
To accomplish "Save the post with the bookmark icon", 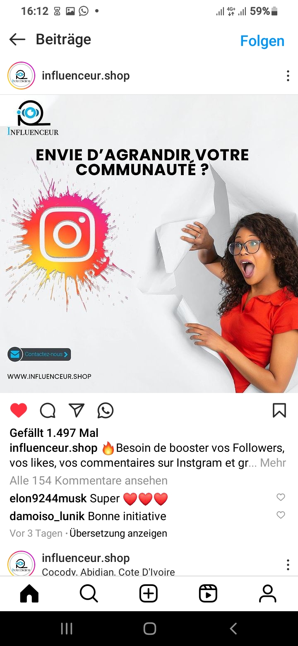I will [x=279, y=410].
